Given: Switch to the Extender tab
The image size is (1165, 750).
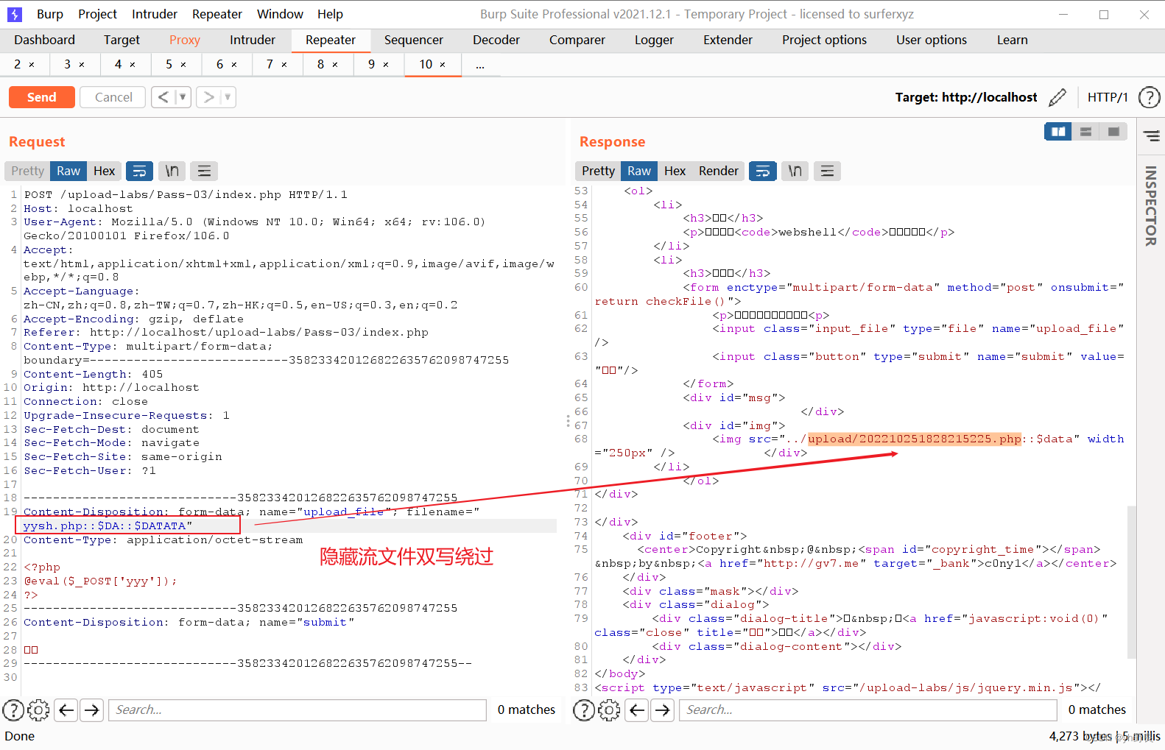Looking at the screenshot, I should pyautogui.click(x=728, y=40).
